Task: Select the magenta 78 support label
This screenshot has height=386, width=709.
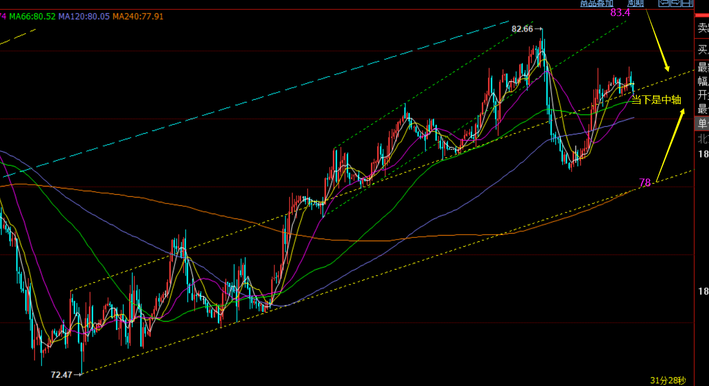Action: (645, 183)
